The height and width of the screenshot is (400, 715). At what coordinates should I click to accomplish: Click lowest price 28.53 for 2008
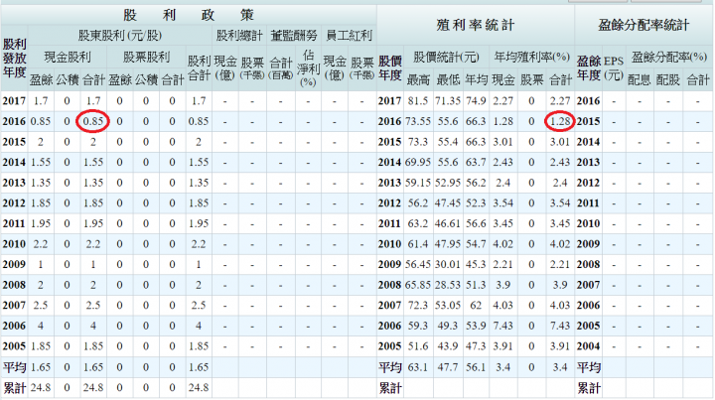tap(448, 285)
